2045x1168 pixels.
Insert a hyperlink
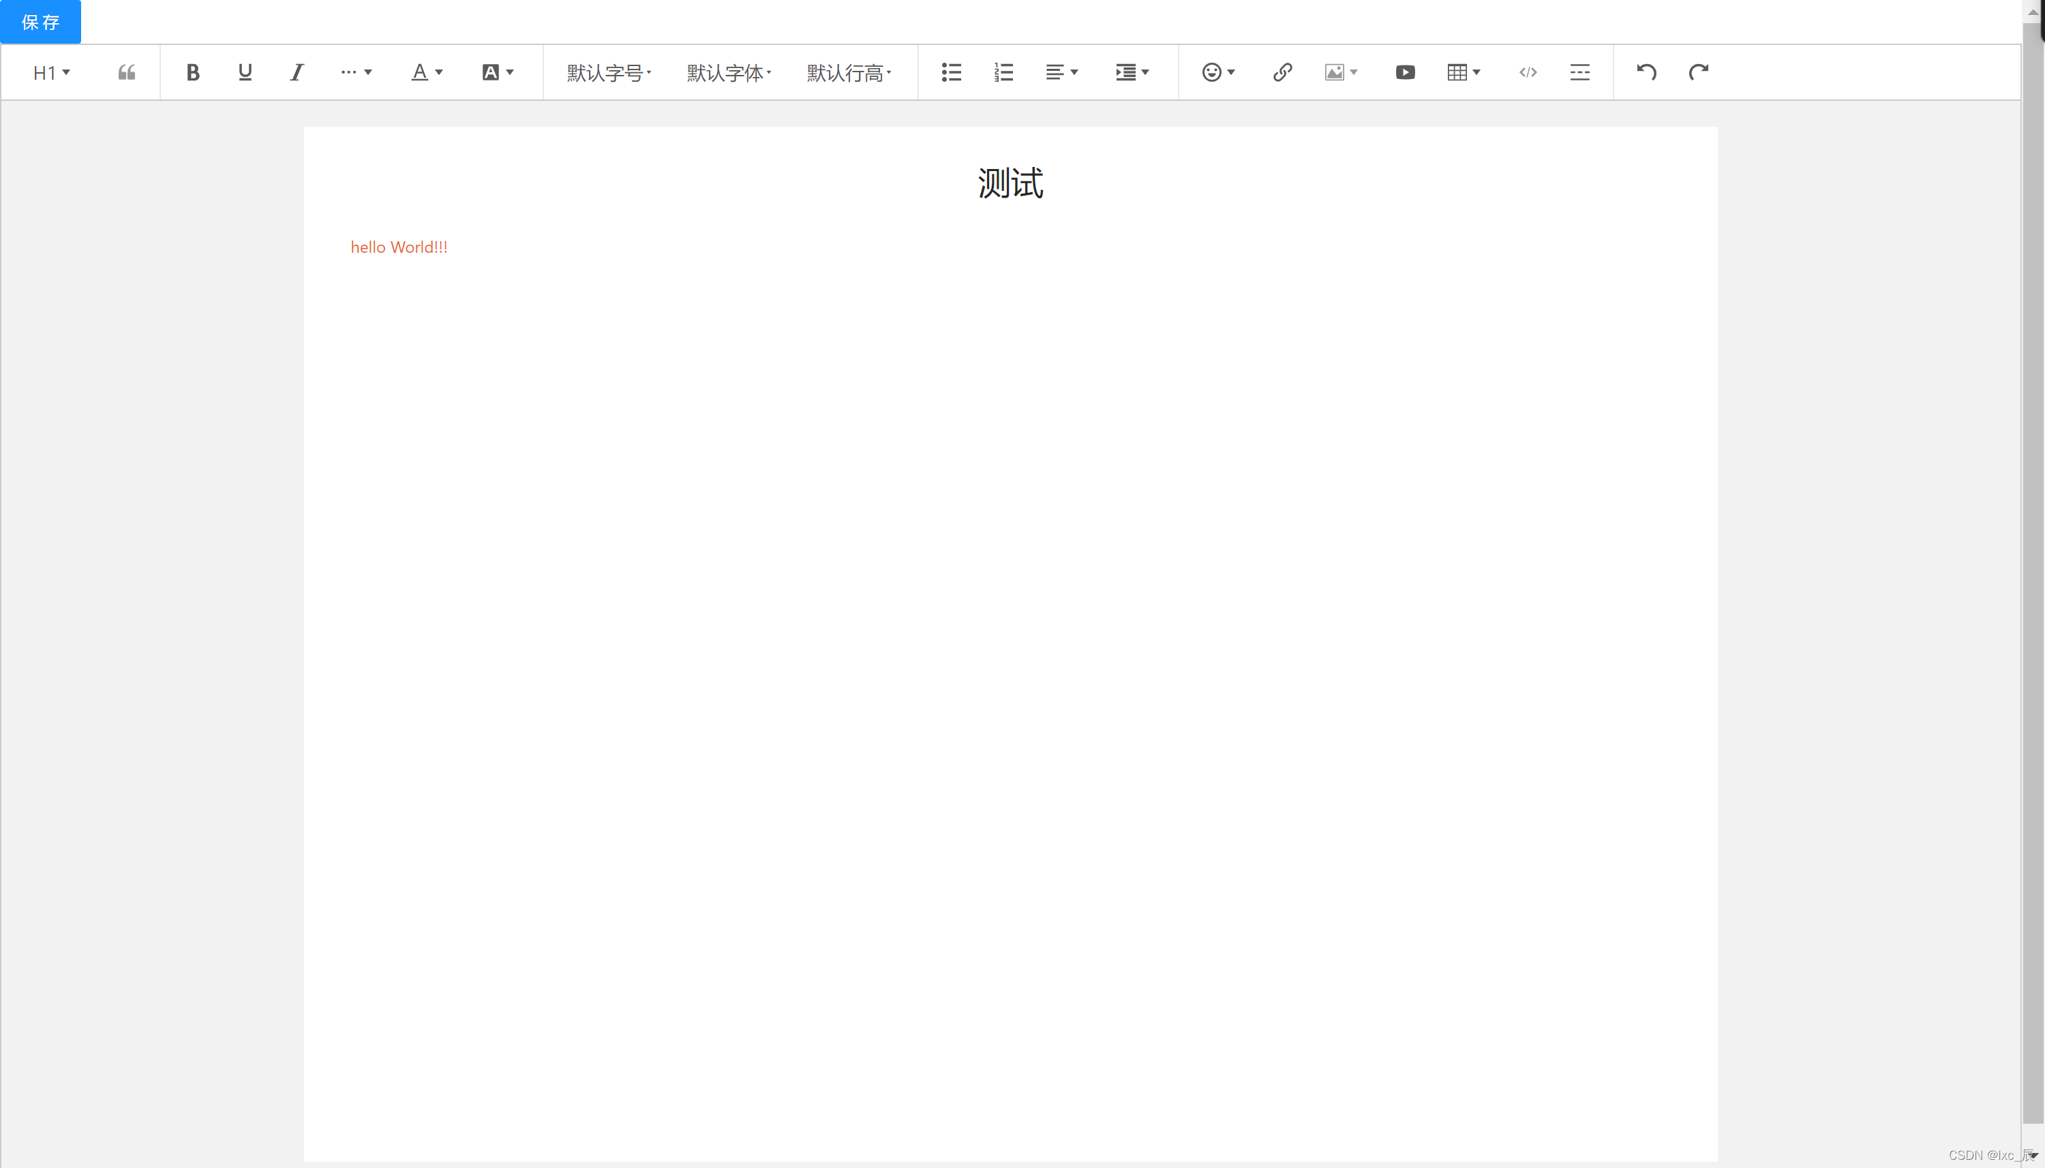click(1282, 73)
